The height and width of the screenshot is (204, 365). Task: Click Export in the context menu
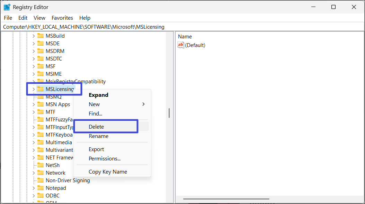click(x=96, y=149)
